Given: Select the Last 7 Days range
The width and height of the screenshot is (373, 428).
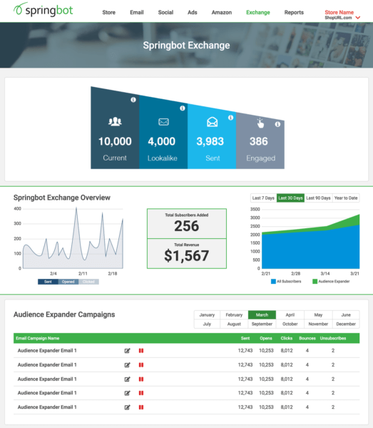Looking at the screenshot, I should [x=263, y=198].
